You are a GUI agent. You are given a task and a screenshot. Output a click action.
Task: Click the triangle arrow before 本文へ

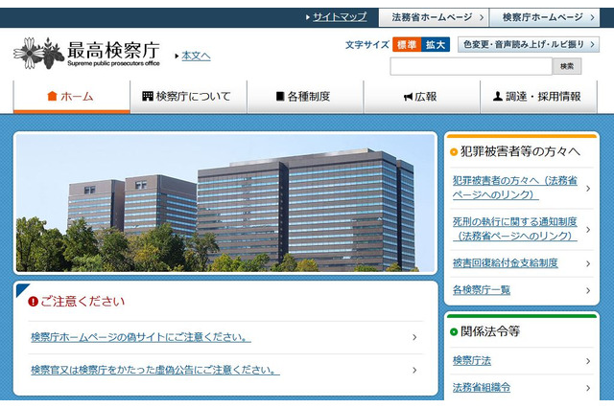point(177,57)
